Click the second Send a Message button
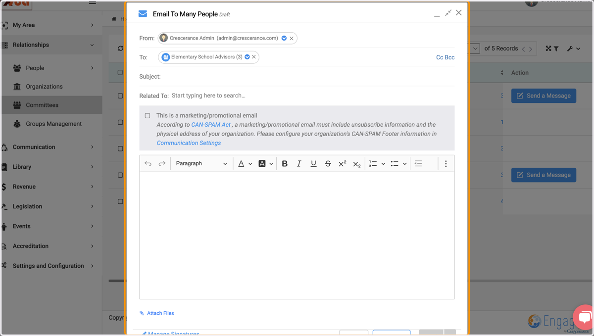Image resolution: width=594 pixels, height=336 pixels. click(544, 175)
